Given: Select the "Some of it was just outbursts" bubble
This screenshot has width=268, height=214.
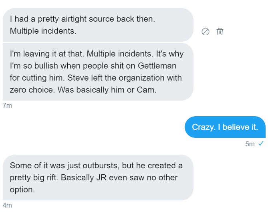Looking at the screenshot, I should pyautogui.click(x=98, y=177).
